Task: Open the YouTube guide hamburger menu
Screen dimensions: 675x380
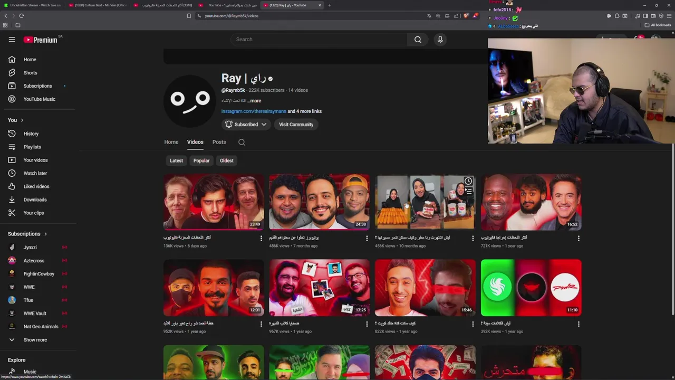Action: 12,40
